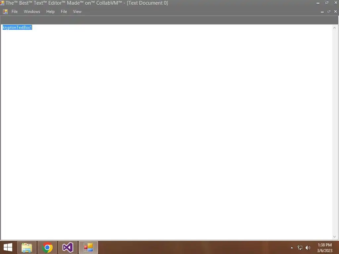Viewport: 339px width, 254px height.
Task: Close the Text Document 0 child window
Action: 336,12
